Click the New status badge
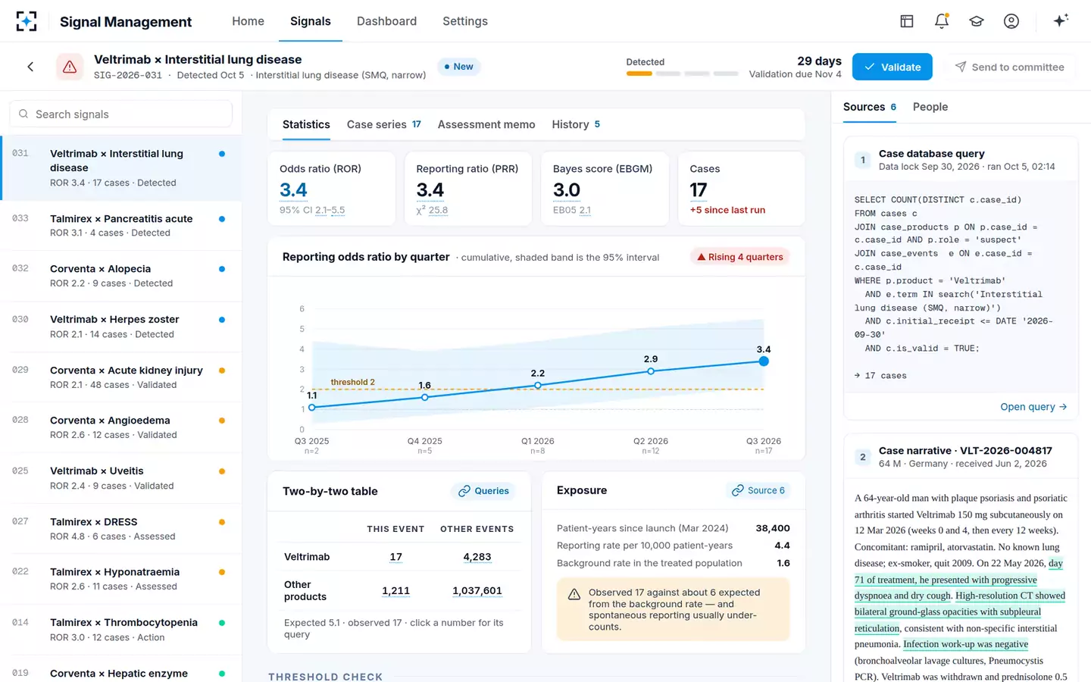 coord(459,67)
